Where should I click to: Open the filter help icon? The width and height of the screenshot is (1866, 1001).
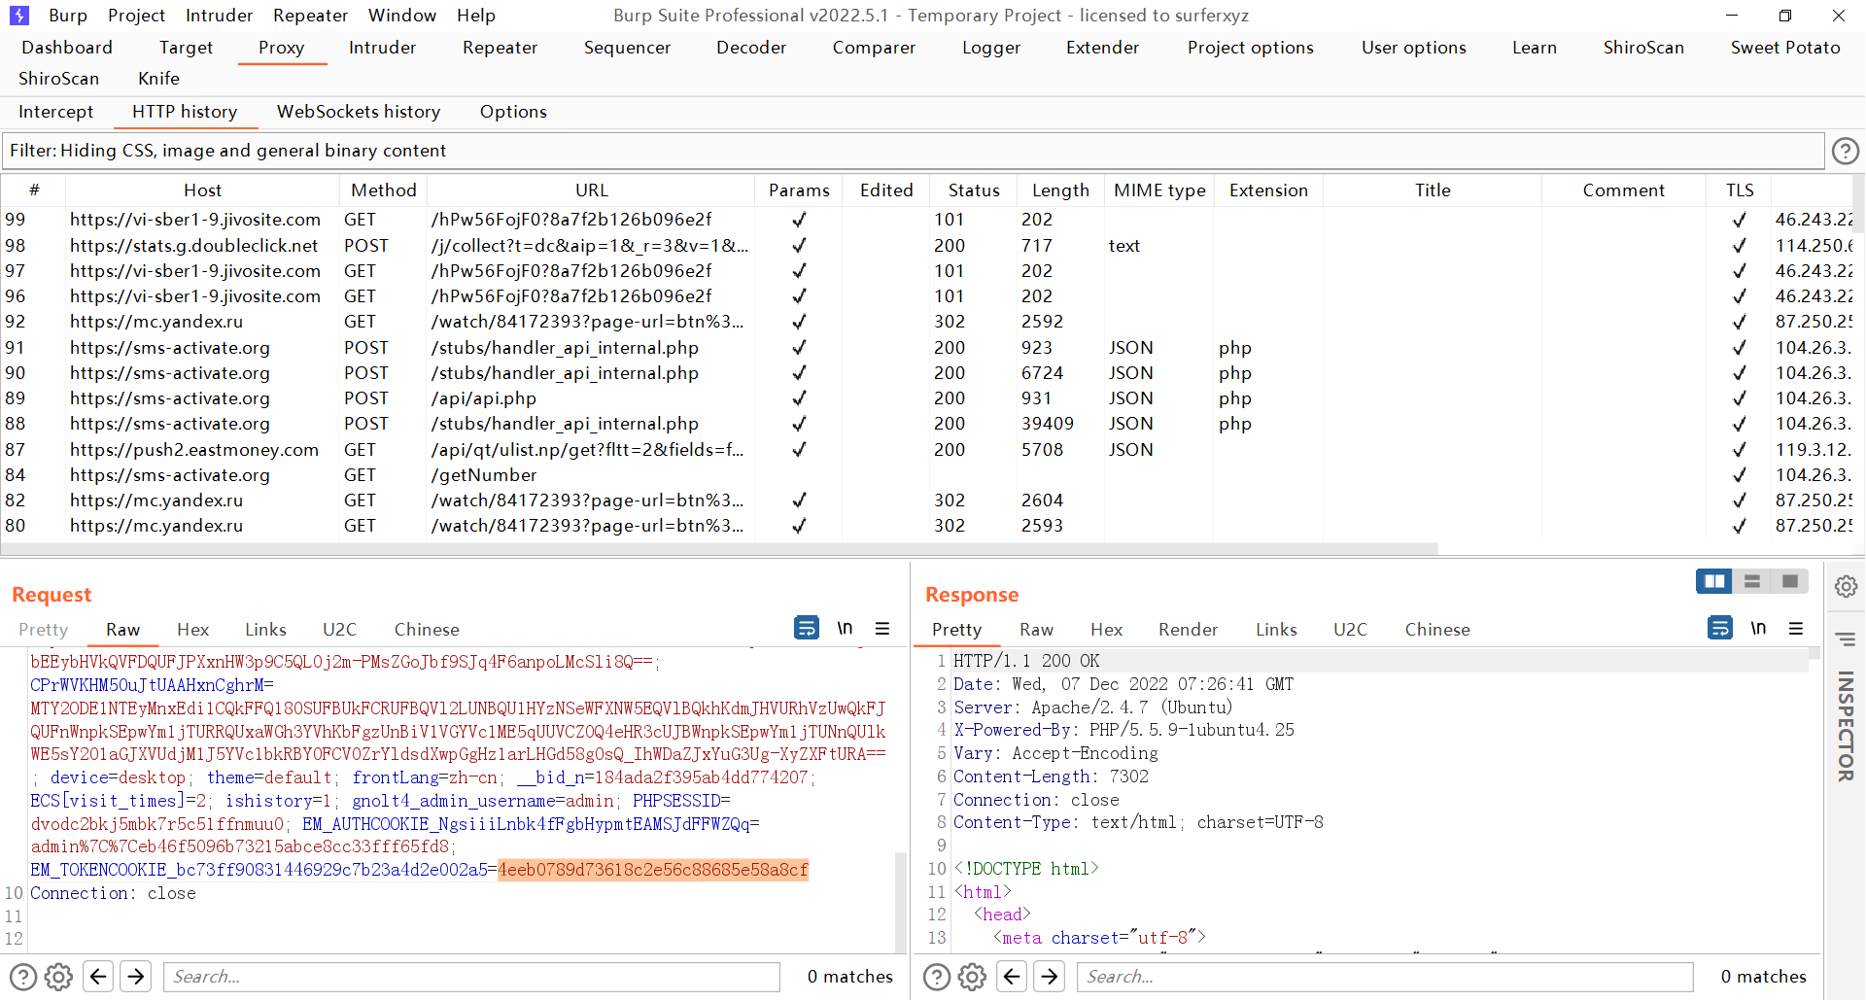[1845, 151]
